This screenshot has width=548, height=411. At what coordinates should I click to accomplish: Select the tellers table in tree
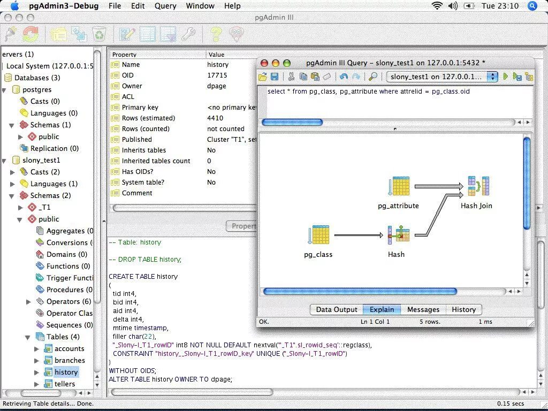click(x=65, y=384)
